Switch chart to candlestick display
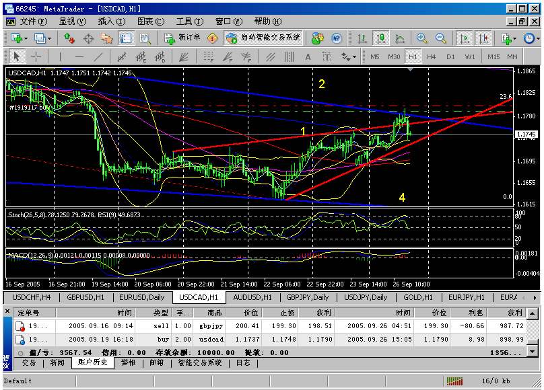Viewport: 544px width, 390px height. click(x=381, y=38)
